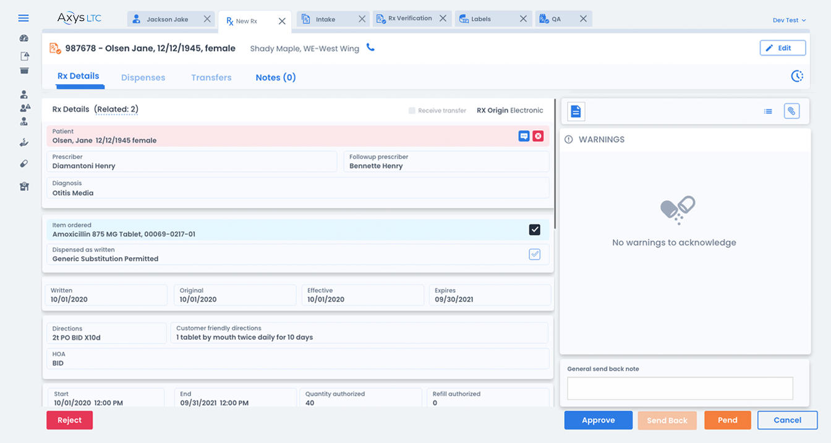The width and height of the screenshot is (831, 443).
Task: Click the Diagnosis field Otitis Media
Action: (298, 188)
